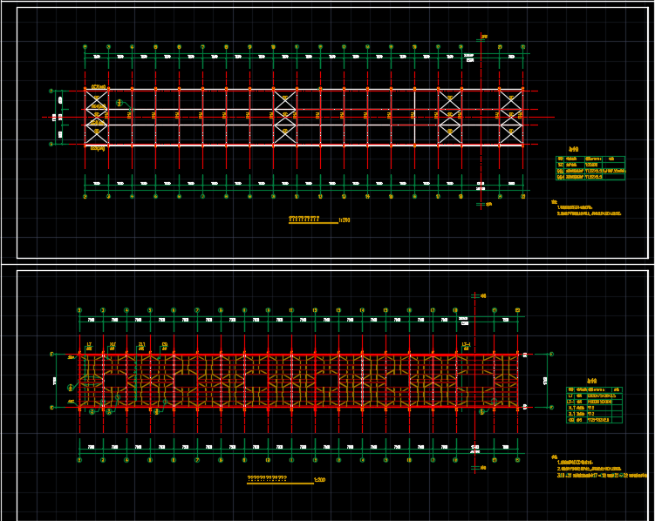Select left axis bubble F of lower plan
The image size is (655, 521).
tap(51, 354)
